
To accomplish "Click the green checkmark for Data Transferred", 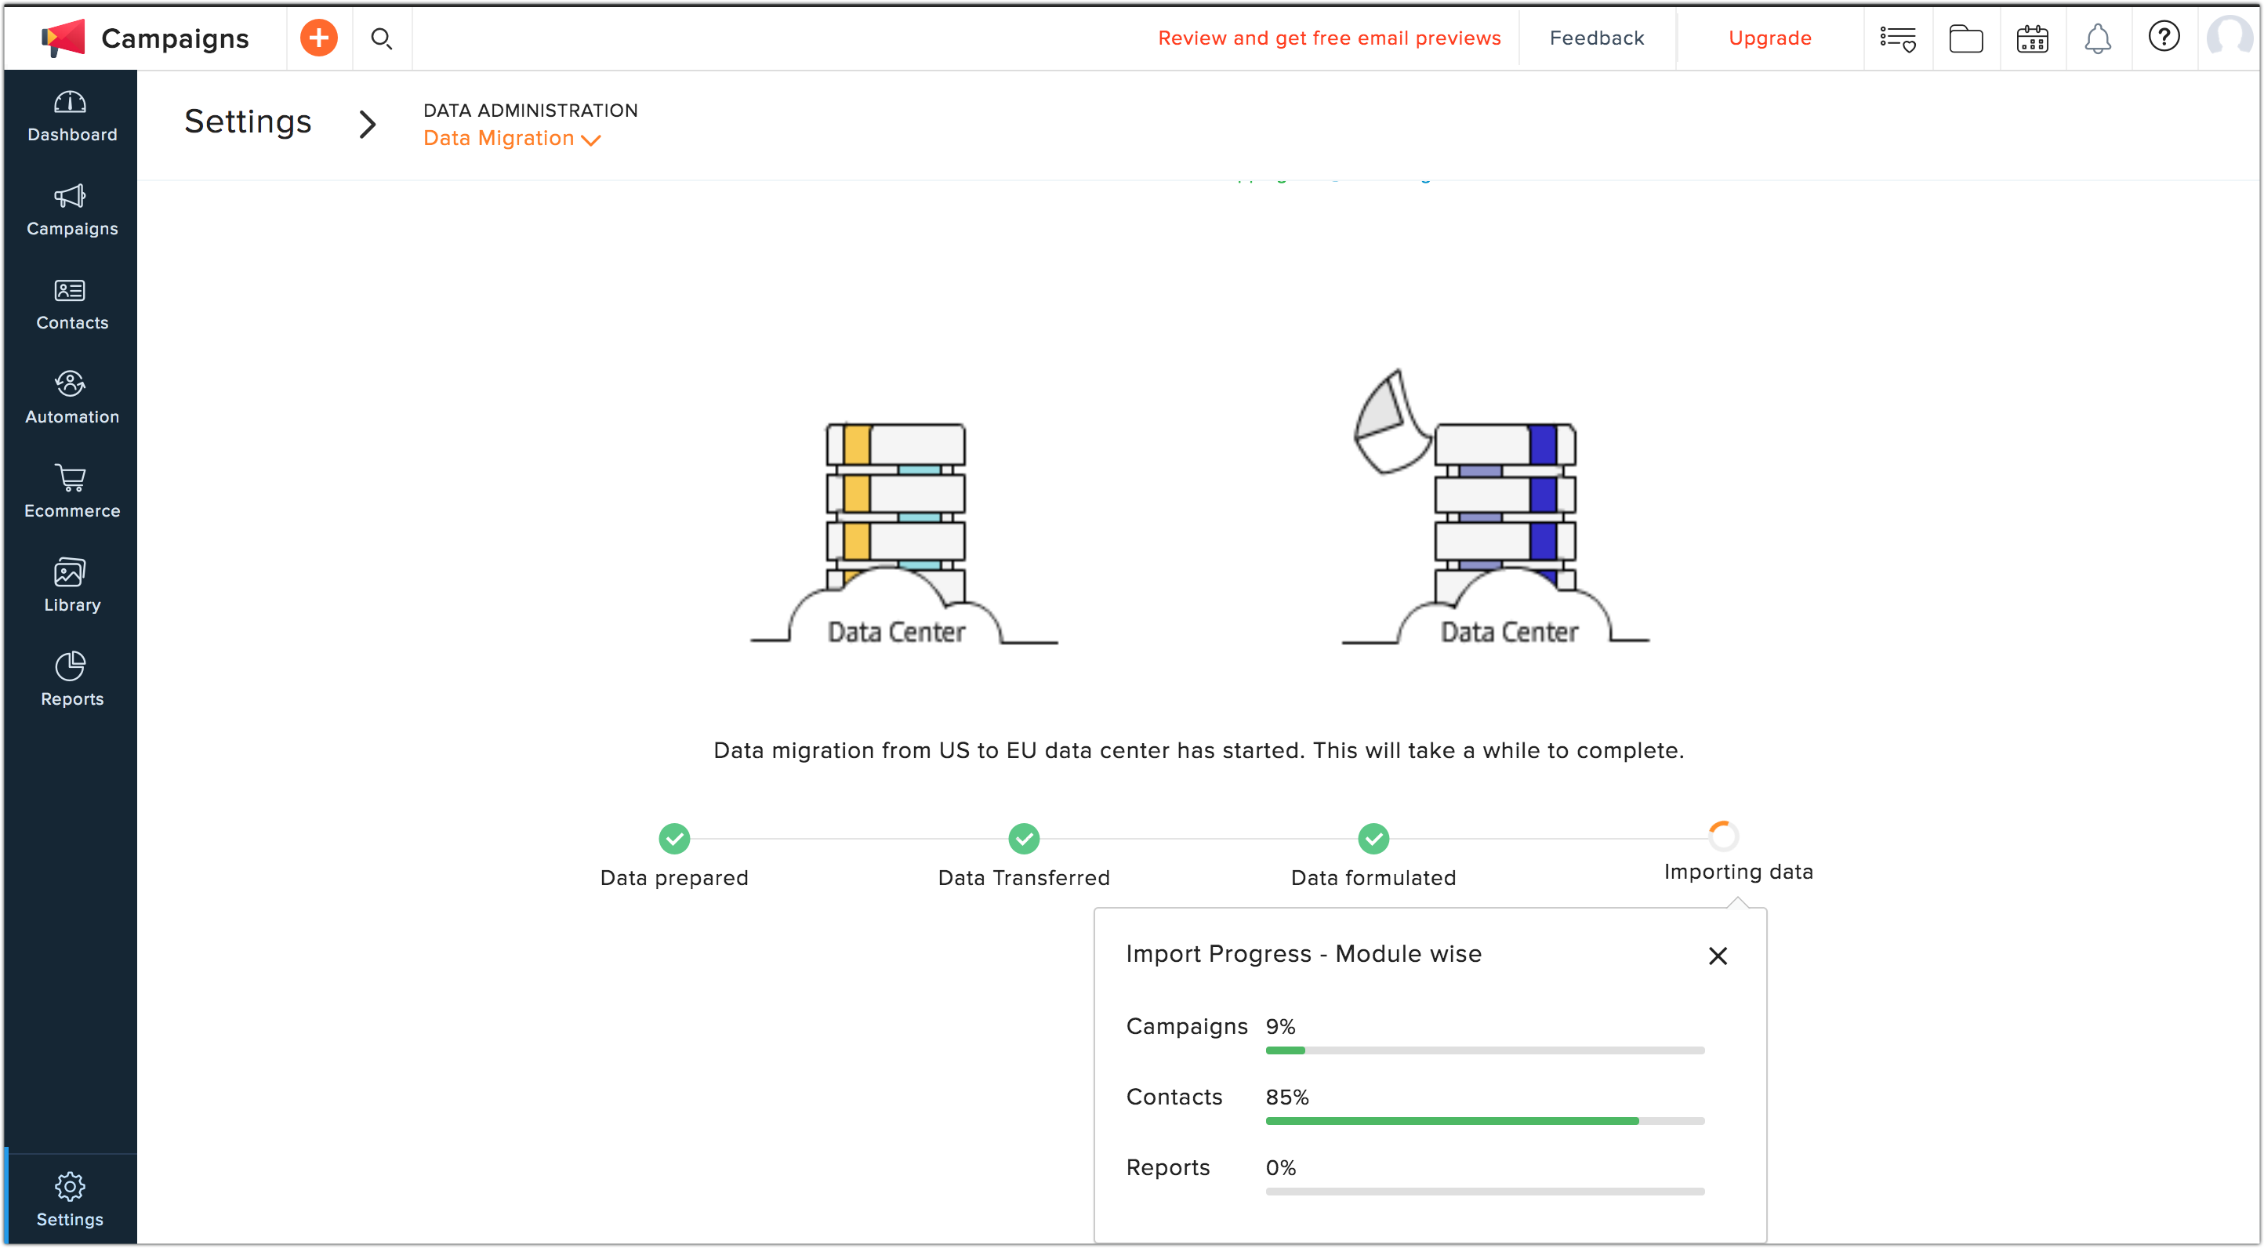I will 1024,838.
